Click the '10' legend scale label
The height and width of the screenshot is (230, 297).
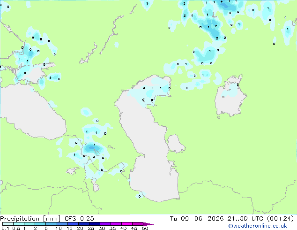pyautogui.click(x=59, y=228)
